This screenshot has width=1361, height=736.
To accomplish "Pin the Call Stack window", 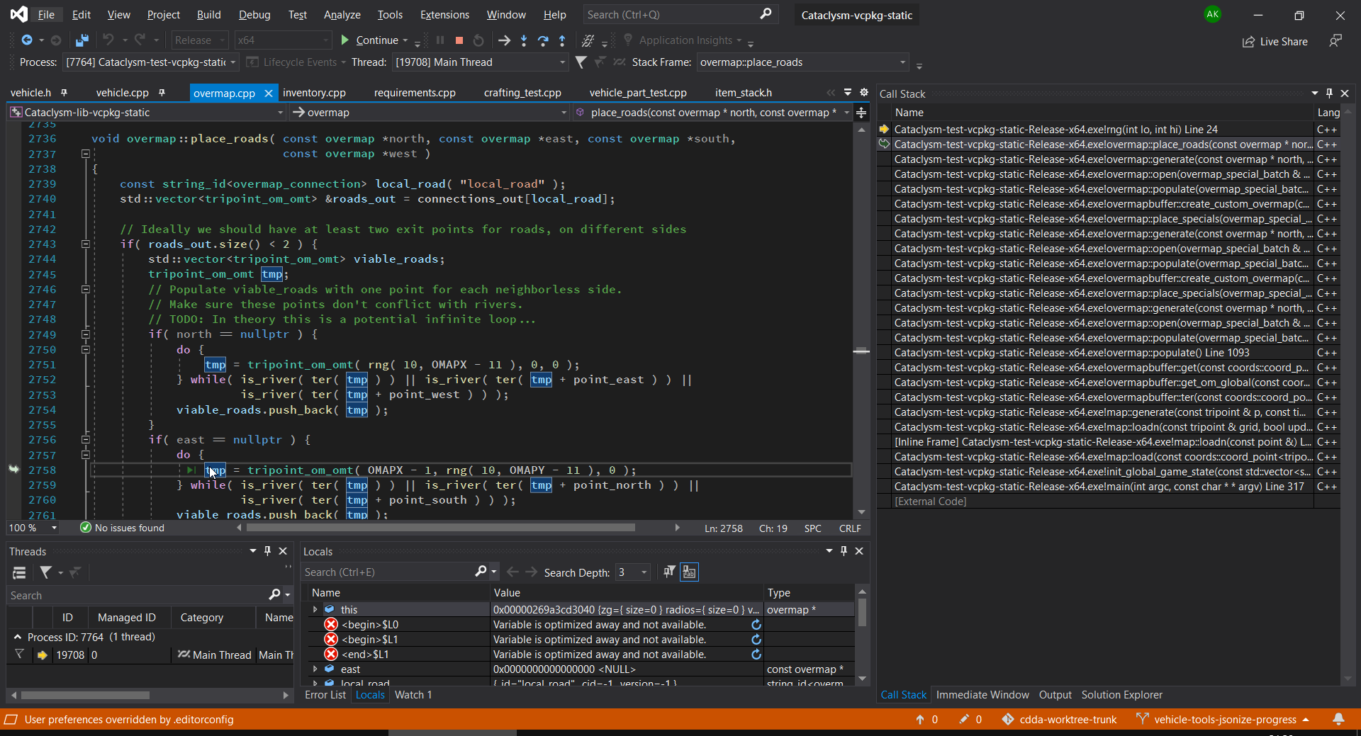I will point(1328,93).
